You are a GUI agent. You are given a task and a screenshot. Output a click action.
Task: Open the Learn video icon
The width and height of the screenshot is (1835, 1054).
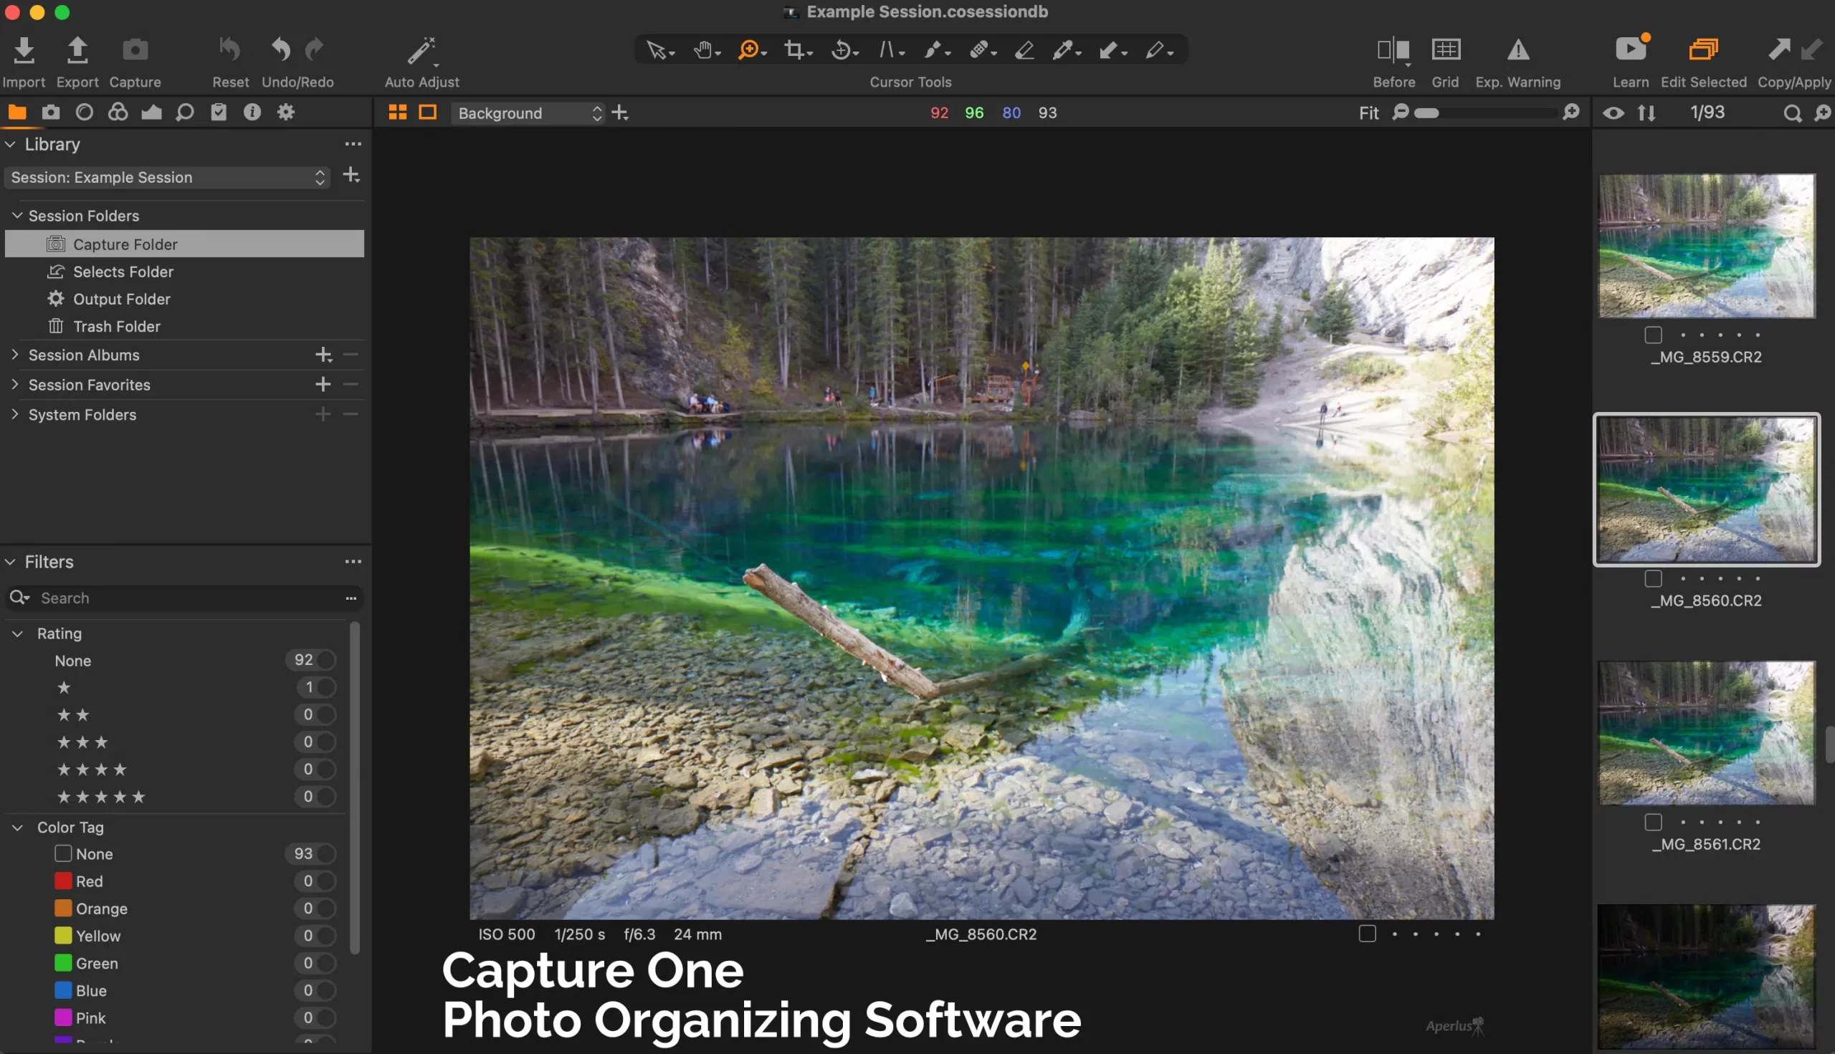click(x=1630, y=50)
